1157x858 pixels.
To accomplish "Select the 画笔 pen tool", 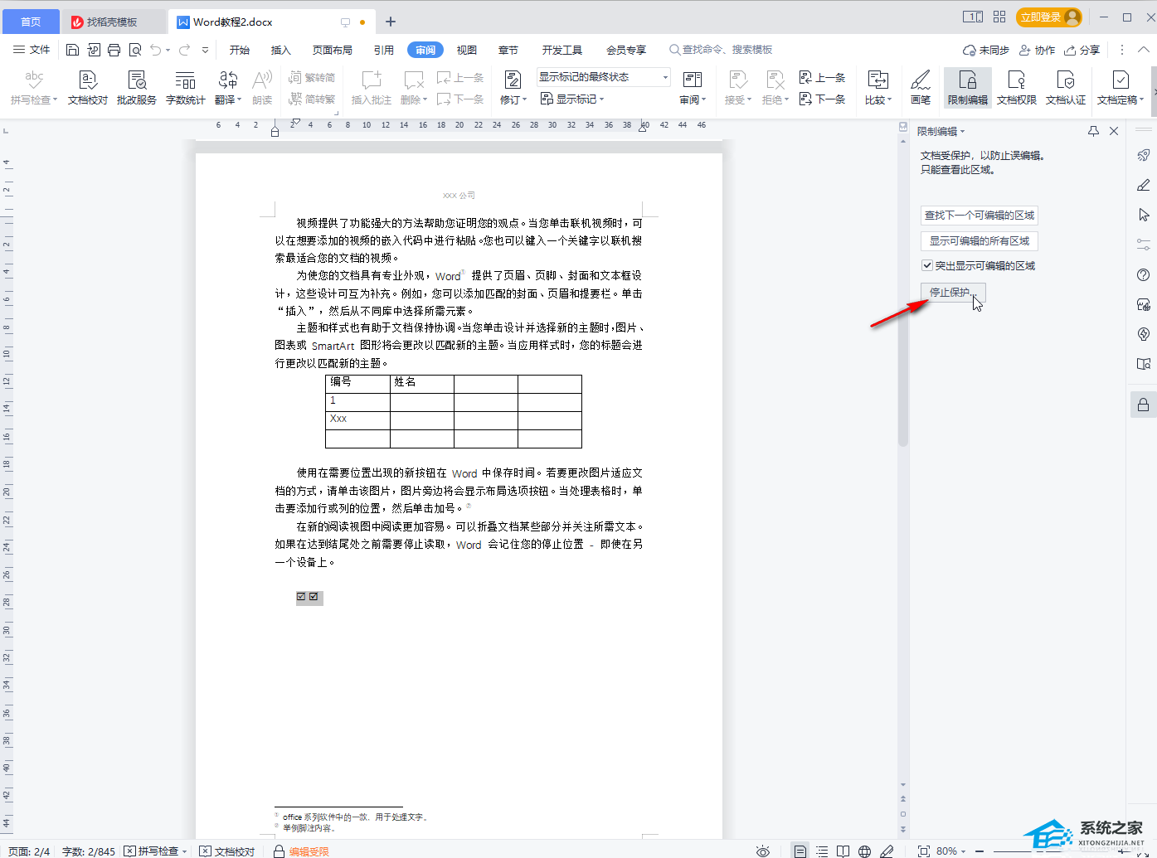I will pyautogui.click(x=921, y=87).
